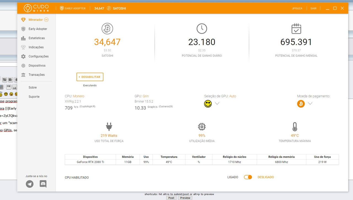The width and height of the screenshot is (353, 200).
Task: Open the Sobre page
Action: 33,87
